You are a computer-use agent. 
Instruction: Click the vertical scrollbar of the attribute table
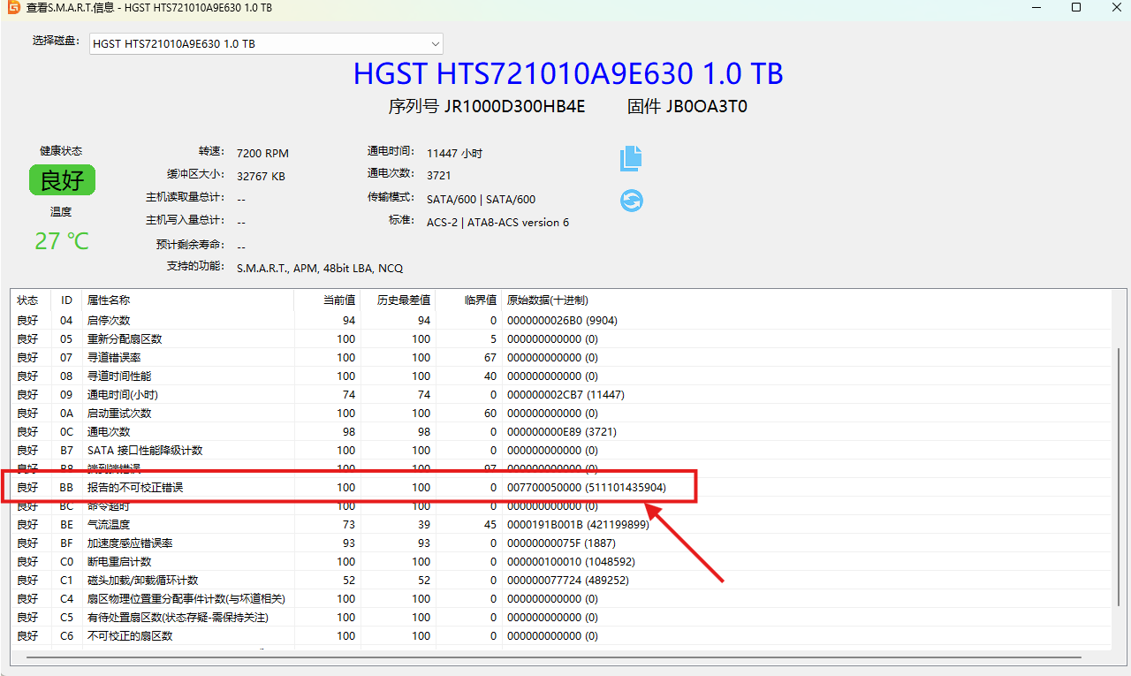1118,475
